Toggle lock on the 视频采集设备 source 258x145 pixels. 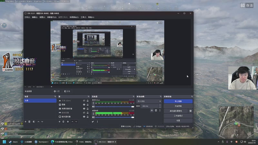click(x=87, y=109)
